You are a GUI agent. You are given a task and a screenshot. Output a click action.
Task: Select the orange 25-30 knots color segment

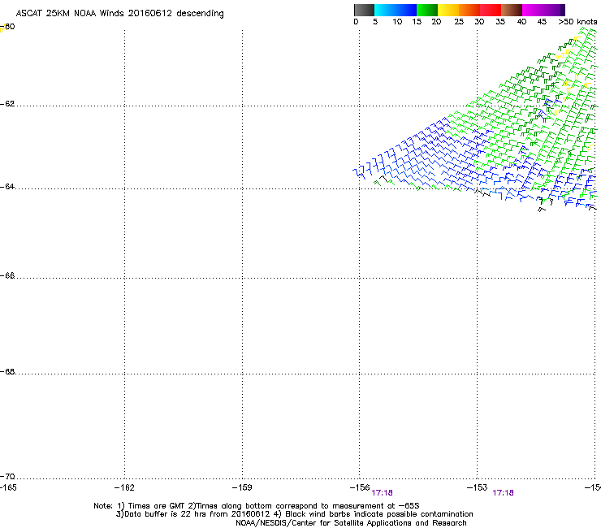469,10
